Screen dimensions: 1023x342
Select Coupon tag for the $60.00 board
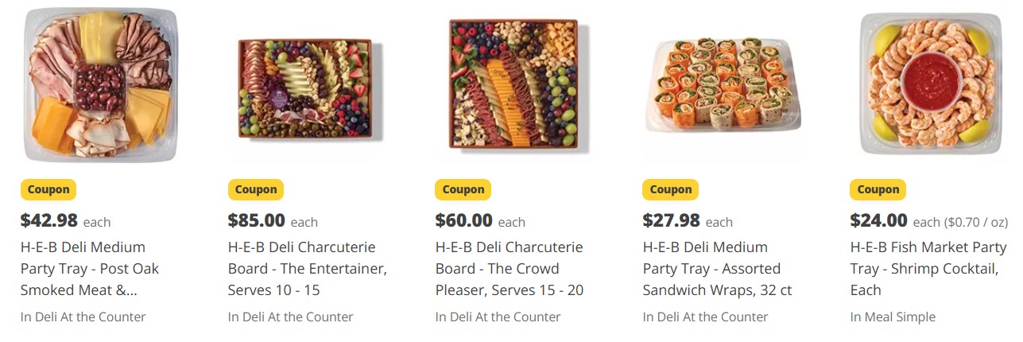click(x=463, y=189)
